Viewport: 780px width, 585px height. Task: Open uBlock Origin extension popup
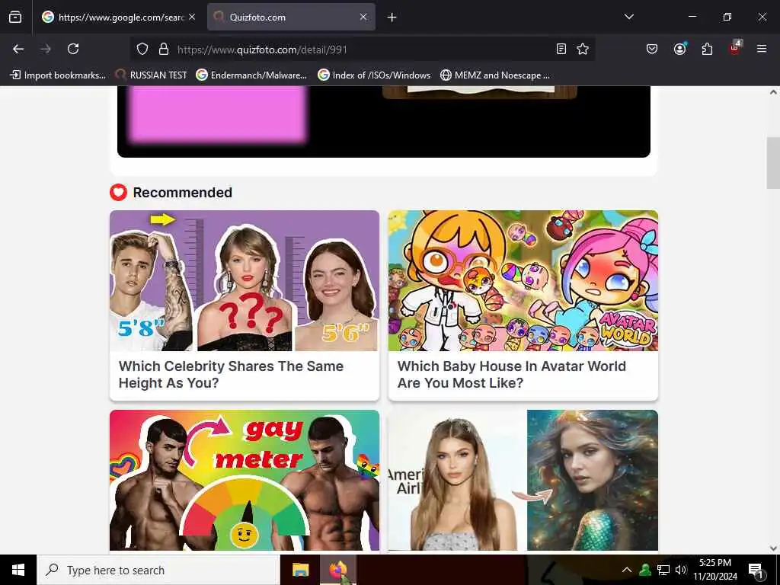[735, 48]
